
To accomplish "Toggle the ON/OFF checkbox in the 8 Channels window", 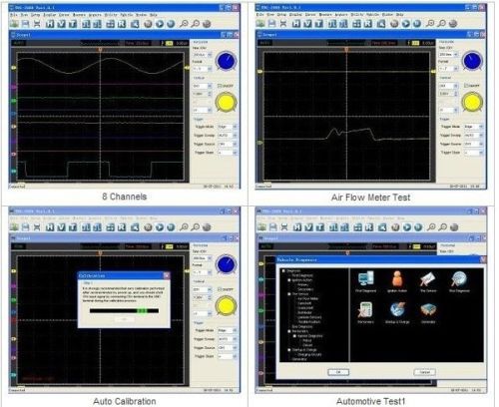I will point(220,86).
